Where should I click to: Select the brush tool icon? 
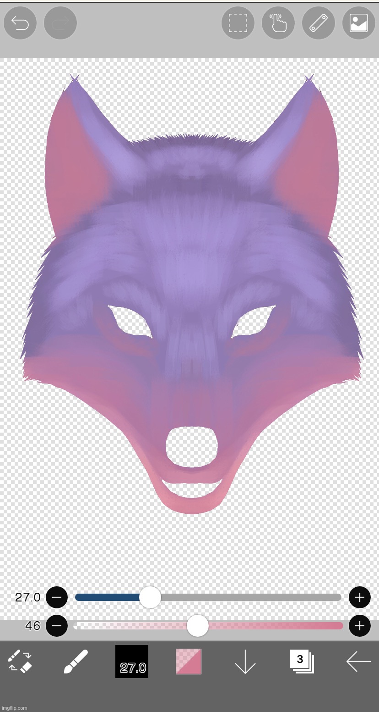(x=76, y=662)
